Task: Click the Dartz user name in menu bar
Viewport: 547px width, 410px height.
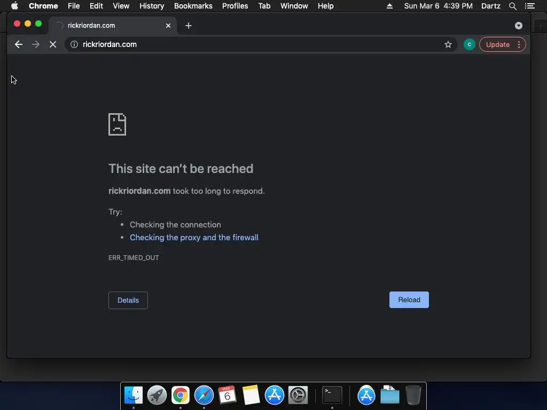Action: tap(490, 6)
